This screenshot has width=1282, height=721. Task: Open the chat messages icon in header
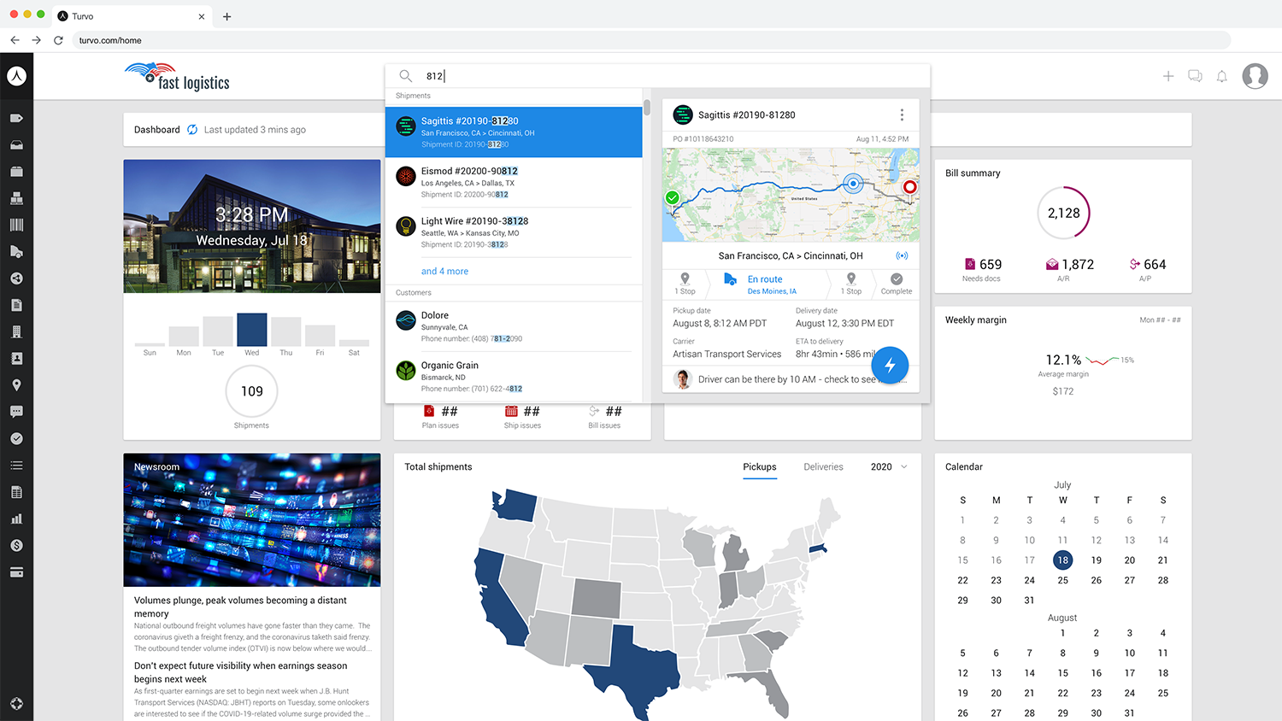point(1195,76)
